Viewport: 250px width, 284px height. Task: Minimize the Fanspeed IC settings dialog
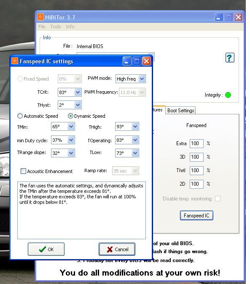(127, 61)
